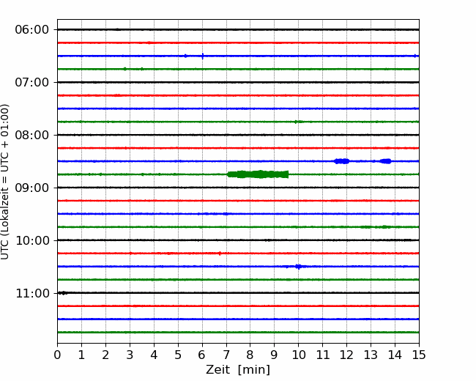The width and height of the screenshot is (476, 381).
Task: Click x-axis tick label 14
Action: pyautogui.click(x=395, y=355)
